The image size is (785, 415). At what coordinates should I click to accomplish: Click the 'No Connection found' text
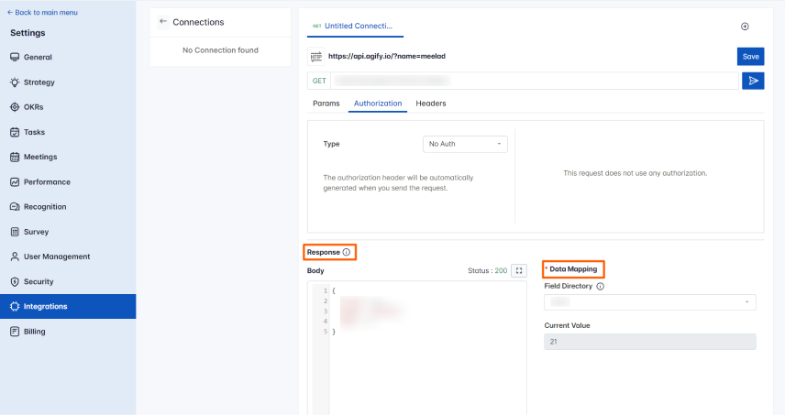[x=220, y=50]
